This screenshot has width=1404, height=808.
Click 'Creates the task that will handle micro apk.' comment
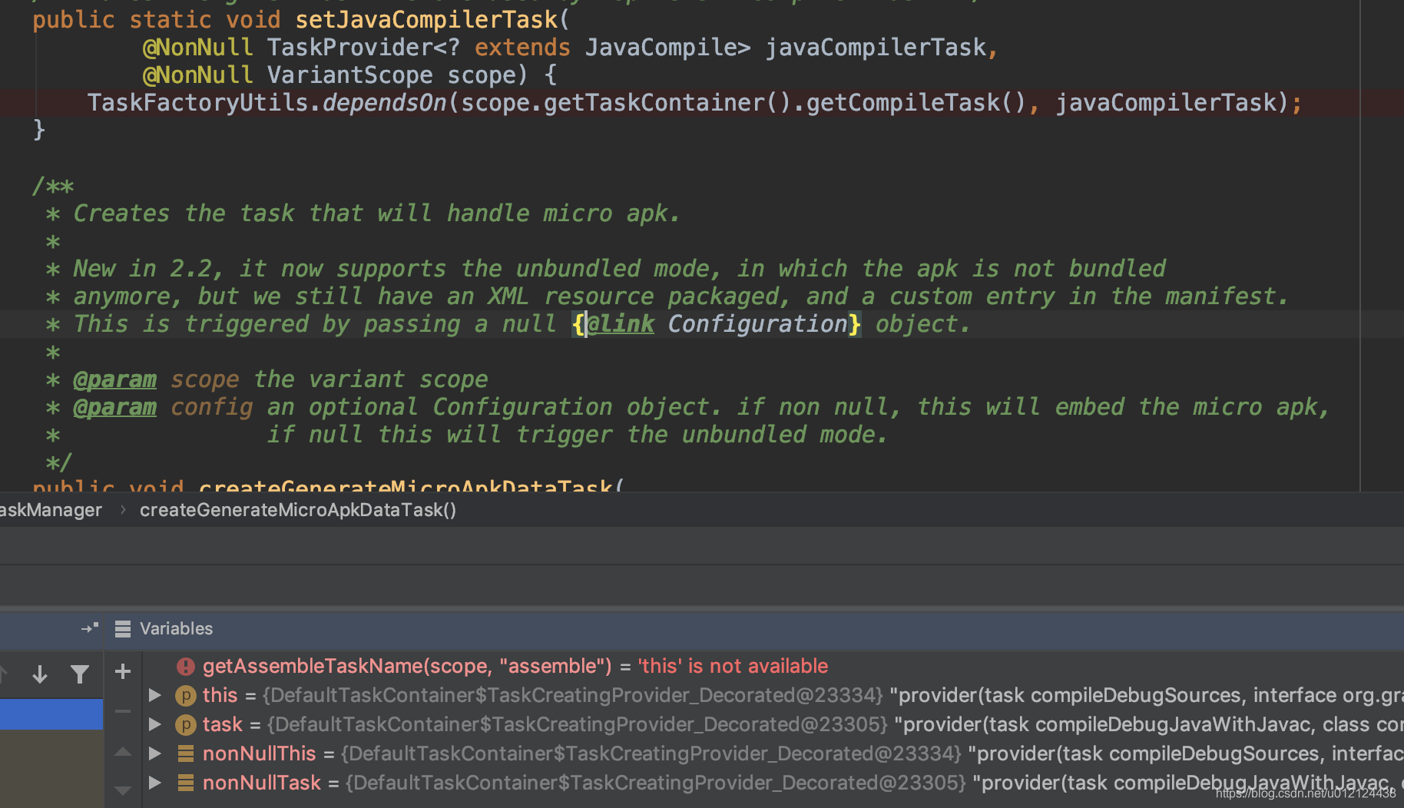(376, 214)
